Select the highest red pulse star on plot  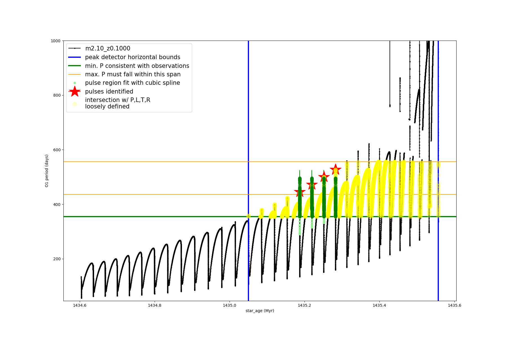tap(335, 170)
